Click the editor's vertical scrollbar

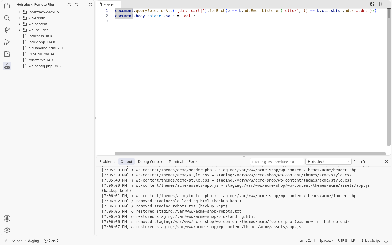[389, 77]
